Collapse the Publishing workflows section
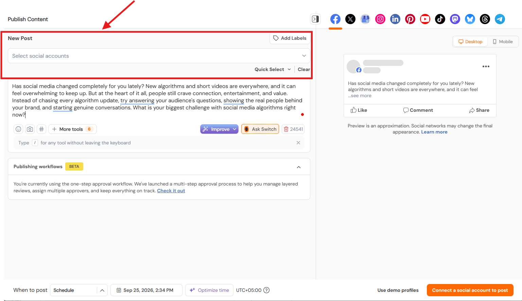522x301 pixels. tap(299, 167)
